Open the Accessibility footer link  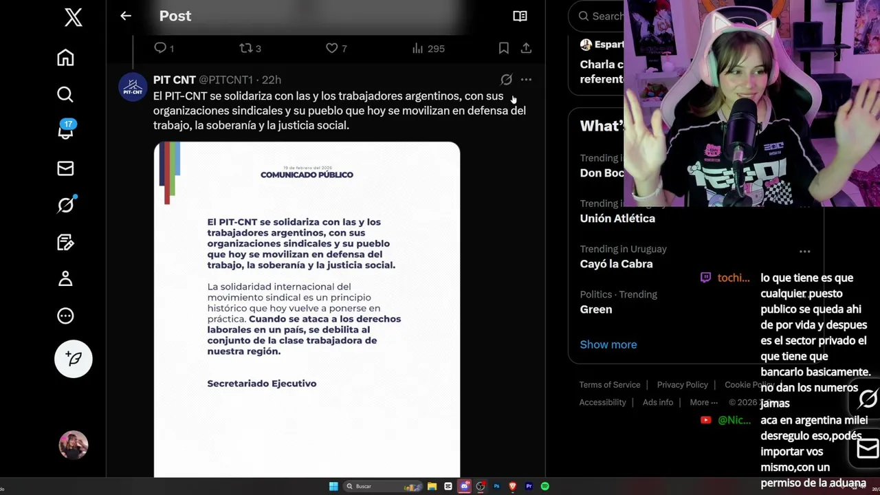(602, 403)
